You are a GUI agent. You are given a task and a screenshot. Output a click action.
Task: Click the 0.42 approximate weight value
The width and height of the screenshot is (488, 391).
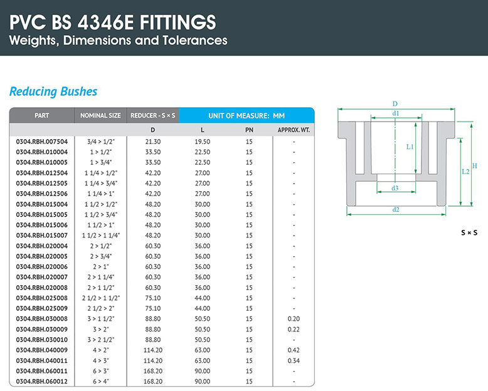pyautogui.click(x=294, y=350)
